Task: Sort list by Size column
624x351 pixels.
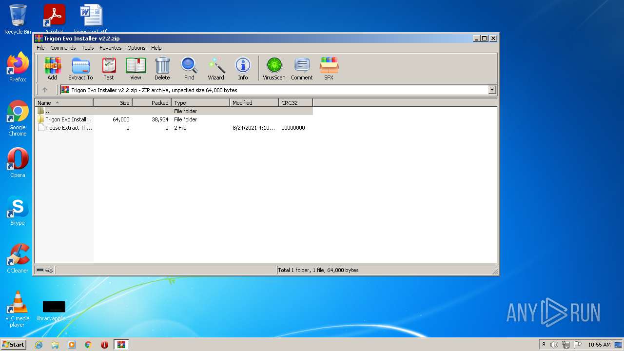Action: tap(113, 103)
